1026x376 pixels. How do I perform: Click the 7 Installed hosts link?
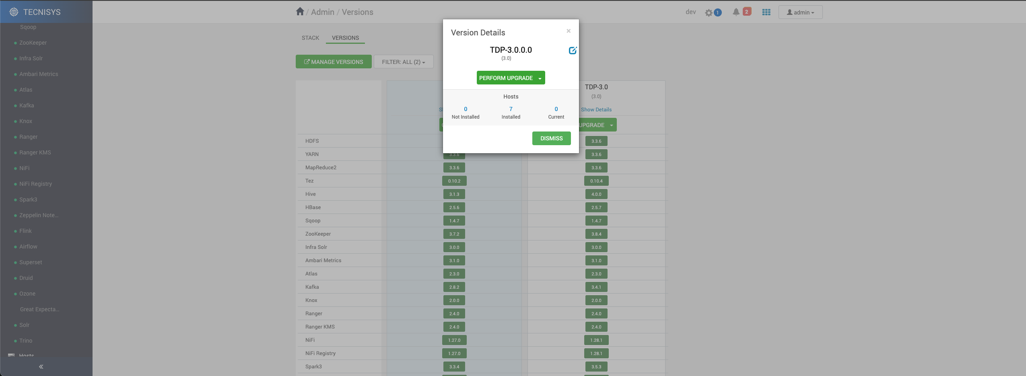(x=511, y=109)
